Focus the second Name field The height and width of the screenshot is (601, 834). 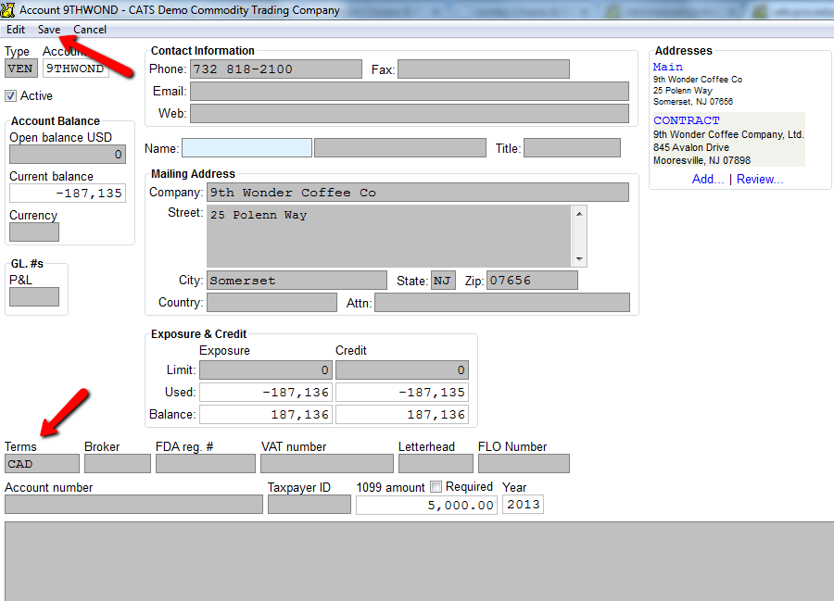[x=400, y=148]
